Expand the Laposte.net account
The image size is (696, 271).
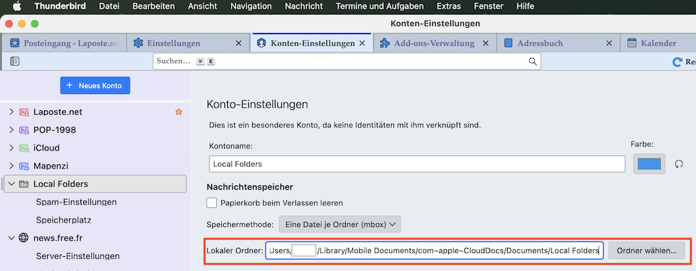[x=12, y=112]
